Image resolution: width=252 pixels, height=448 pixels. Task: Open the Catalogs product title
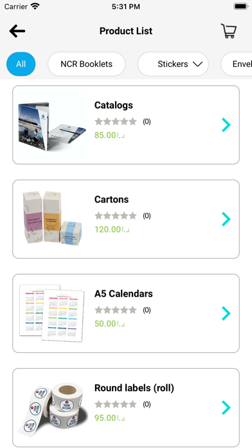pyautogui.click(x=114, y=105)
